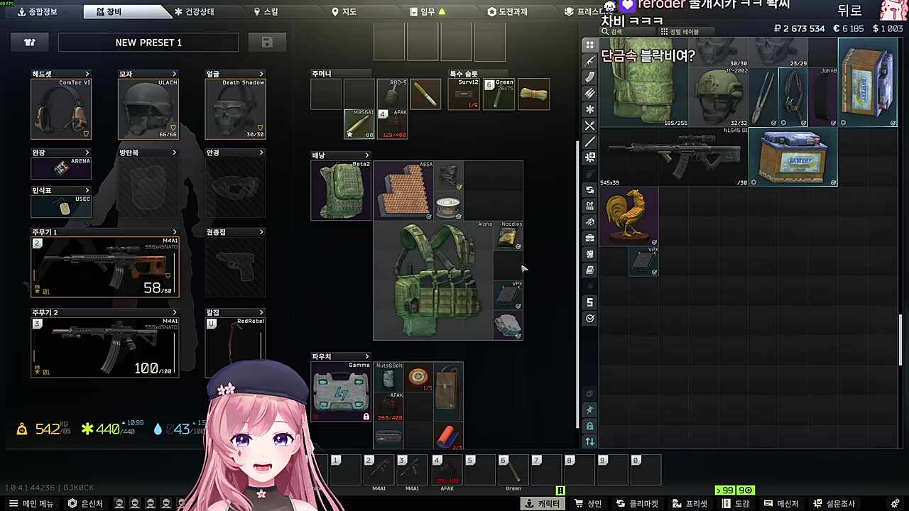The image size is (909, 511).
Task: Expand the 배낭 slot arrow
Action: (x=367, y=155)
